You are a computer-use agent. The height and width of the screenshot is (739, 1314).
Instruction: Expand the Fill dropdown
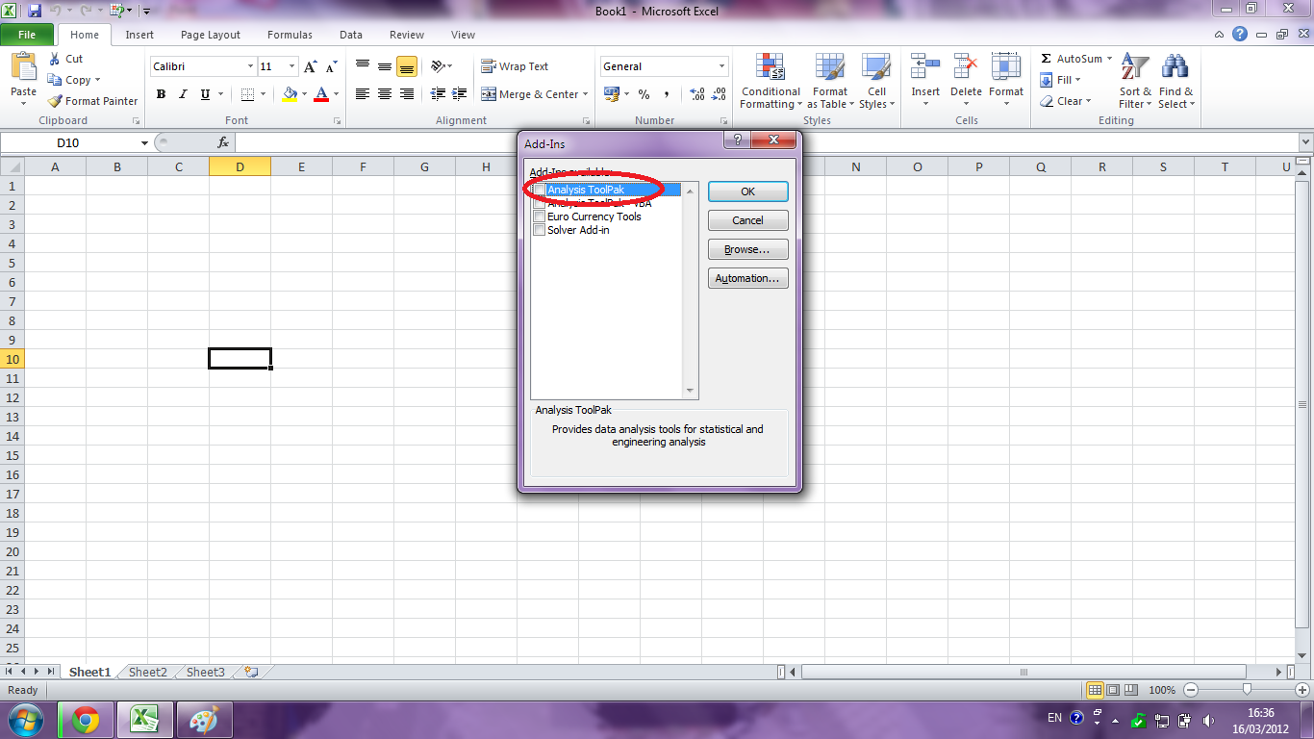pyautogui.click(x=1077, y=80)
